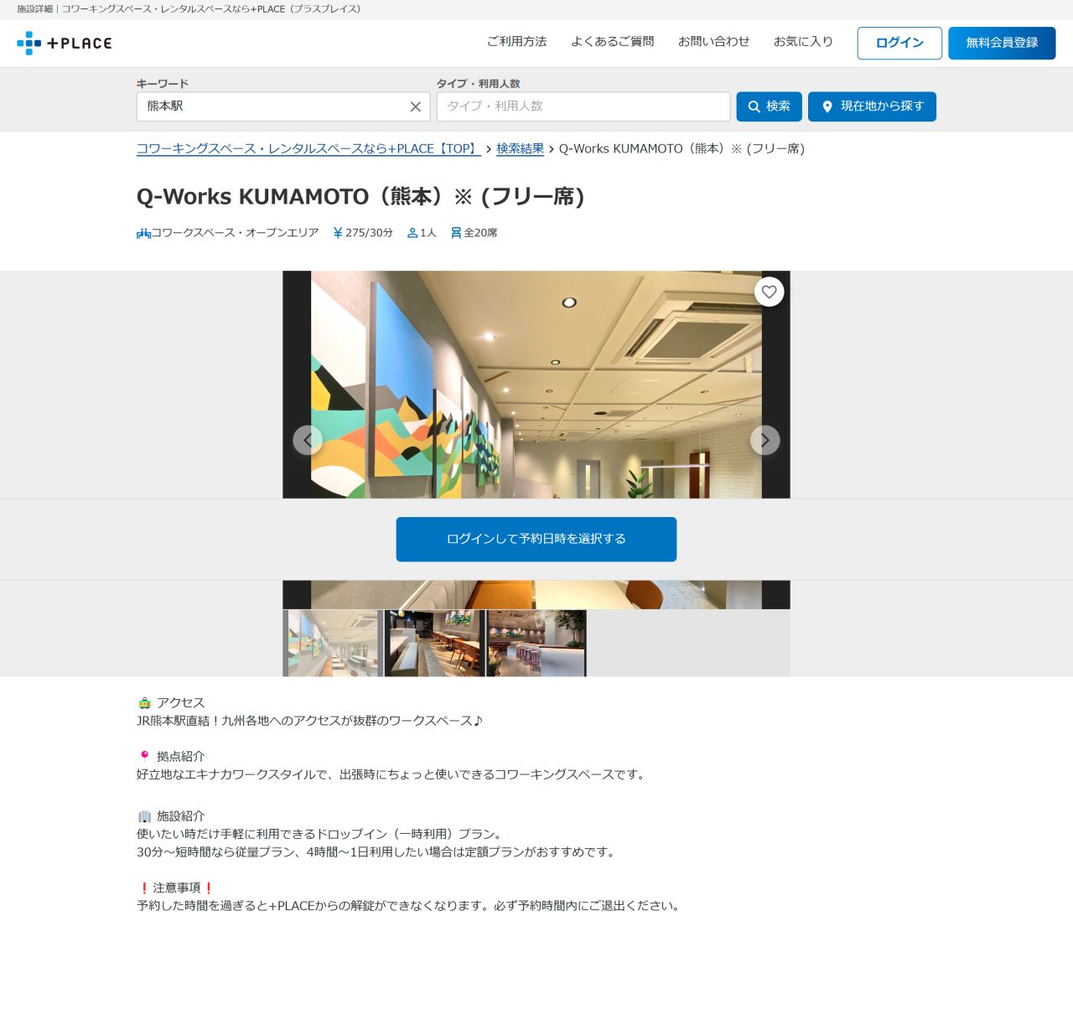Click the 拠点紹介 section heading
This screenshot has width=1073, height=1035.
180,756
